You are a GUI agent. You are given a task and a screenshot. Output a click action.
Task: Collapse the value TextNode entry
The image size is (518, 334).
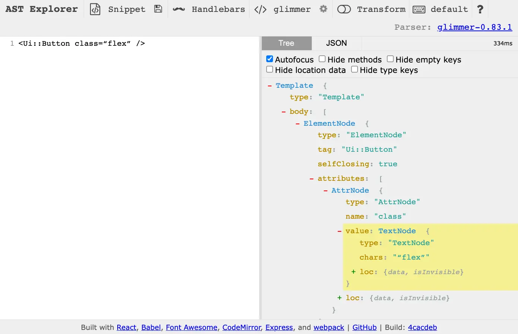pyautogui.click(x=340, y=231)
